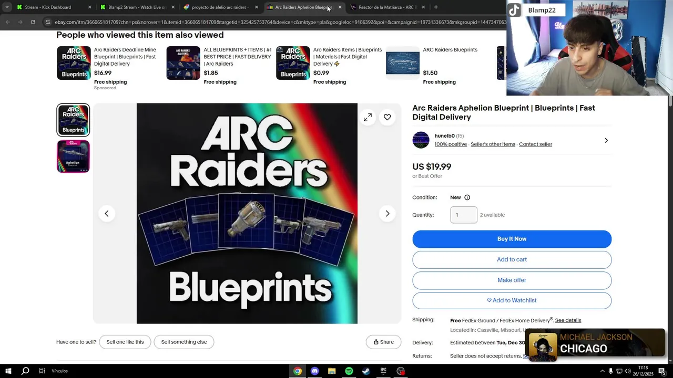Click Add to Watchlist button

click(512, 300)
